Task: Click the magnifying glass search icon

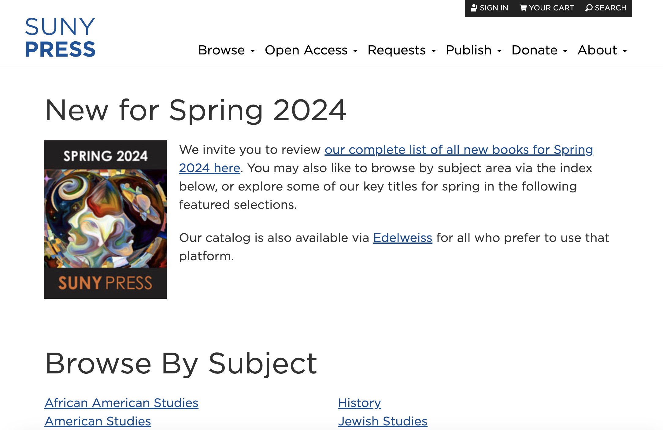Action: [589, 7]
